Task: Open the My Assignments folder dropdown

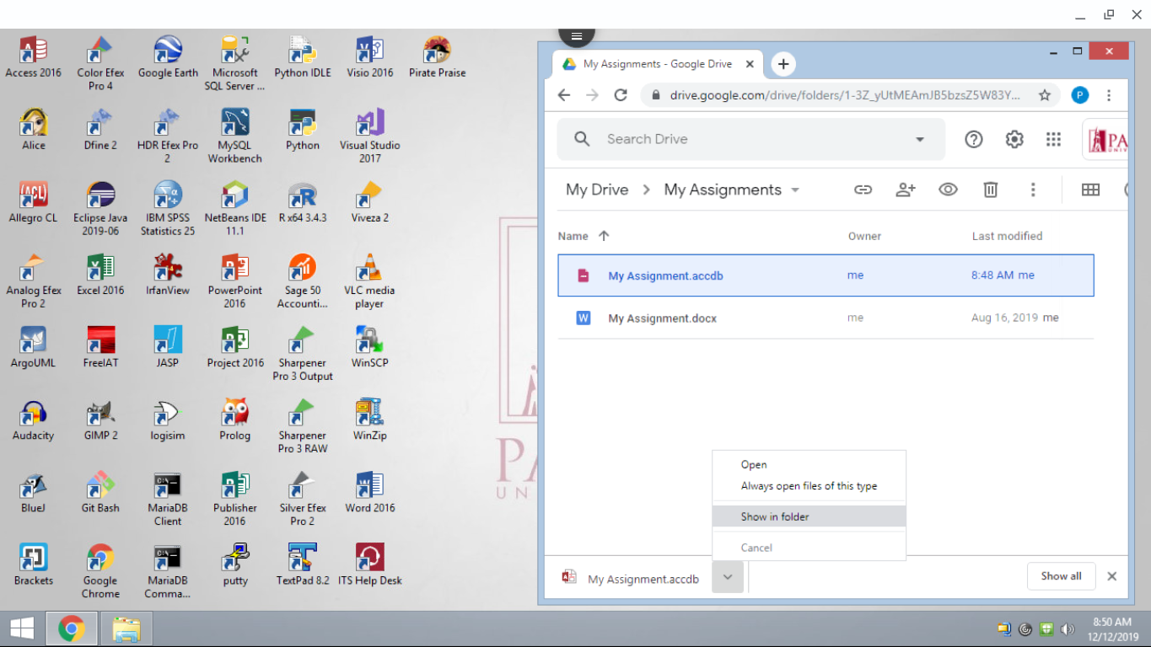Action: click(x=795, y=190)
